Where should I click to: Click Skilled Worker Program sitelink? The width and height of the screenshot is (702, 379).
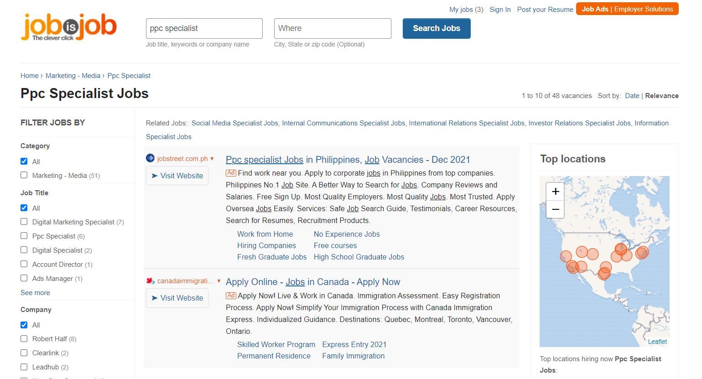point(276,344)
